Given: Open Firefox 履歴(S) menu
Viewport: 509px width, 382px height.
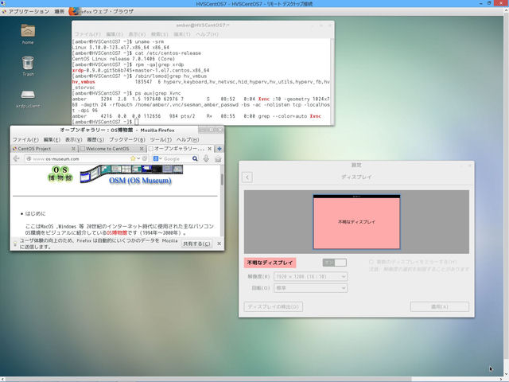Looking at the screenshot, I should (x=95, y=139).
